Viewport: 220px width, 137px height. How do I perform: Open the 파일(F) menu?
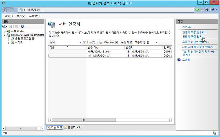tap(9, 16)
